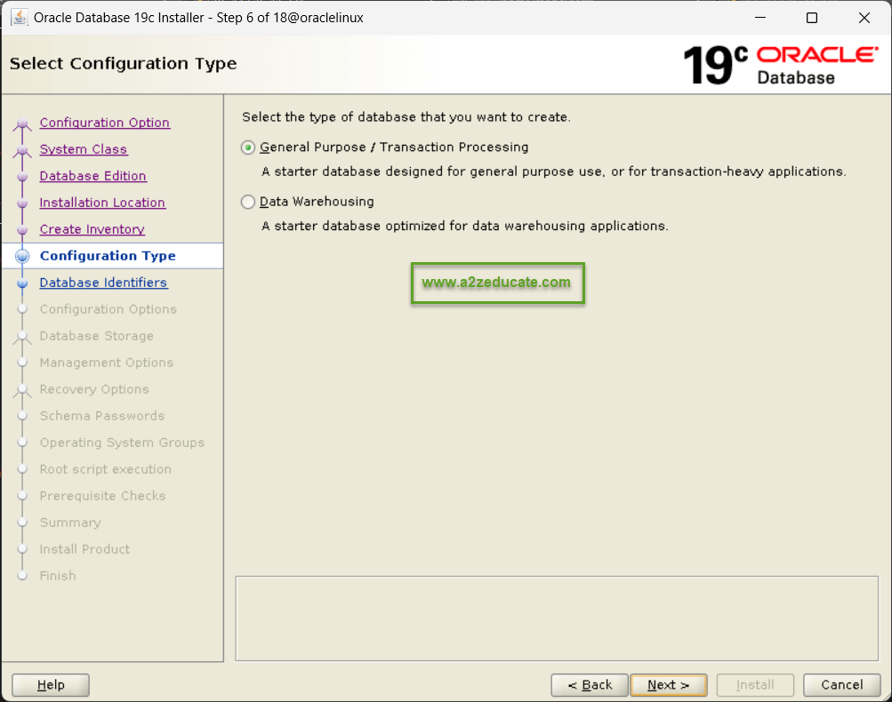This screenshot has width=892, height=702.
Task: Click the current Configuration Type step bullet
Action: coord(23,256)
